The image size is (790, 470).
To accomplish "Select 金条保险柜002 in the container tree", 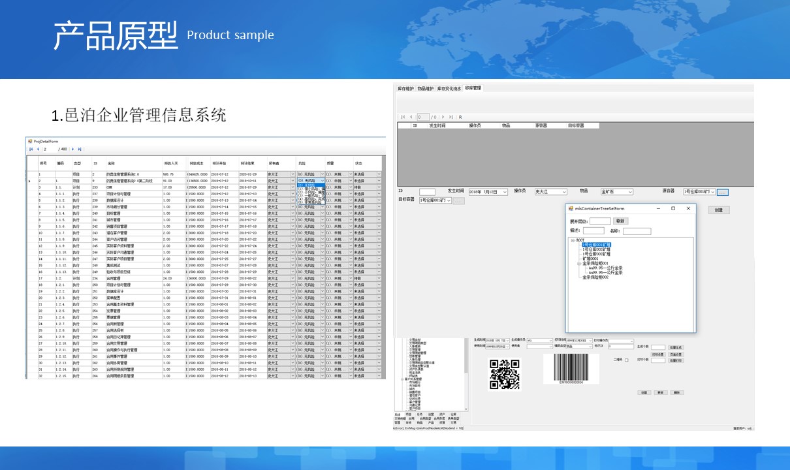I will [x=595, y=277].
